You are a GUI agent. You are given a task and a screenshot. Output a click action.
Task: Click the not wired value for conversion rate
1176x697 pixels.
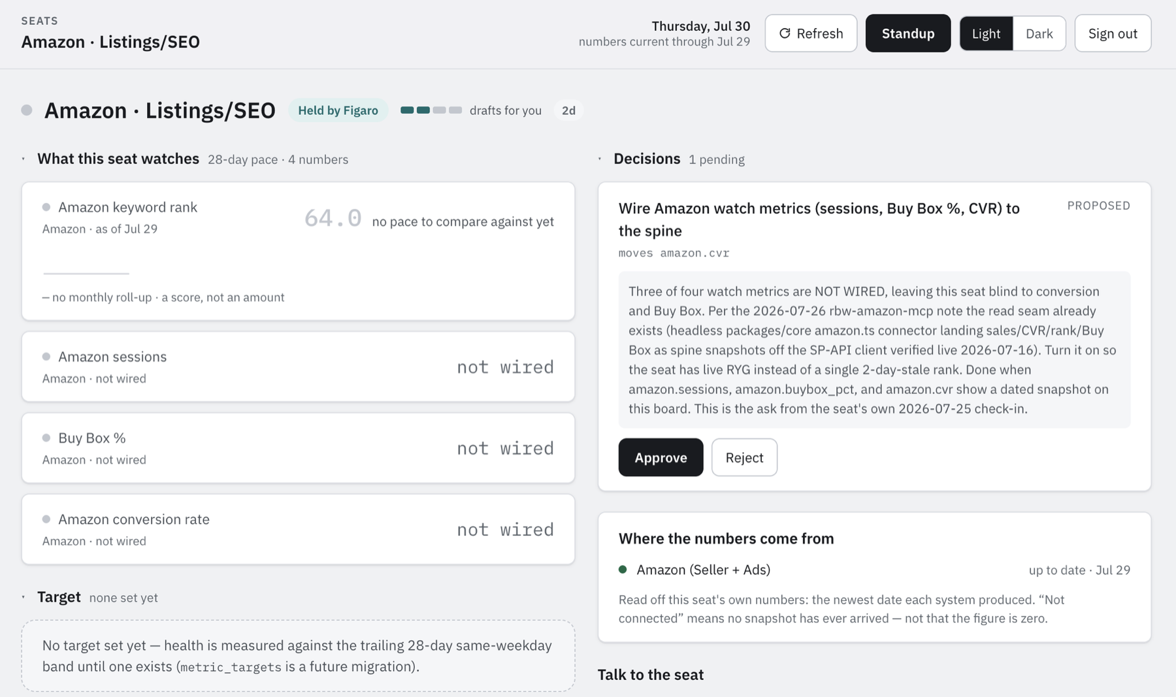coord(505,529)
